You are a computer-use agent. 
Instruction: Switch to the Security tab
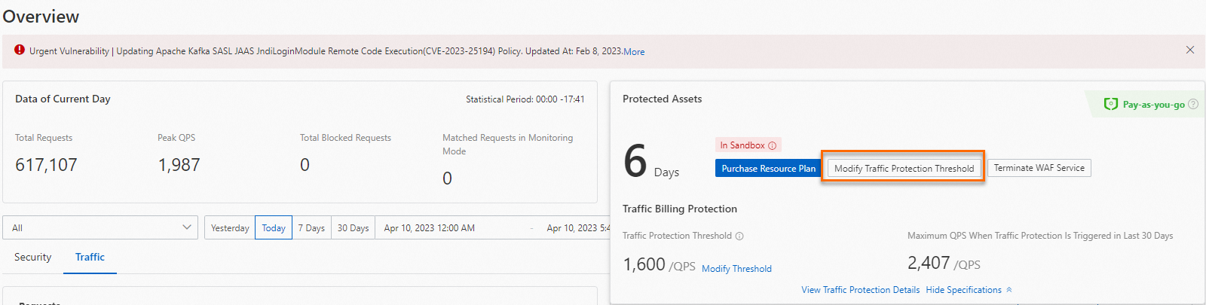point(33,257)
